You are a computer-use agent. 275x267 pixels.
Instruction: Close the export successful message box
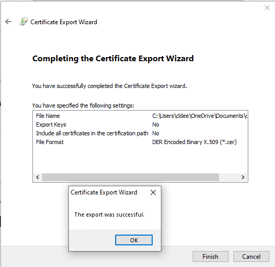pyautogui.click(x=153, y=192)
